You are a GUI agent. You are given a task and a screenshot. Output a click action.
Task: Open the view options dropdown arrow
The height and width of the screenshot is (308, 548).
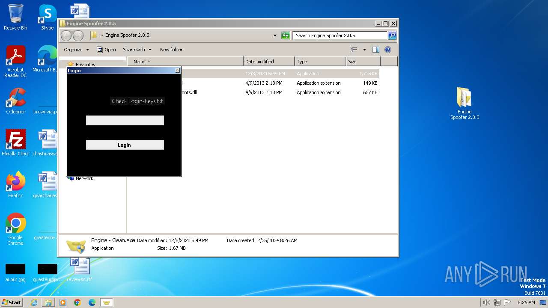[x=364, y=50]
